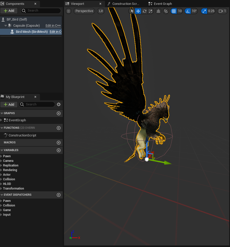Switch to the Event Graph tab
230x247 pixels.
[163, 4]
